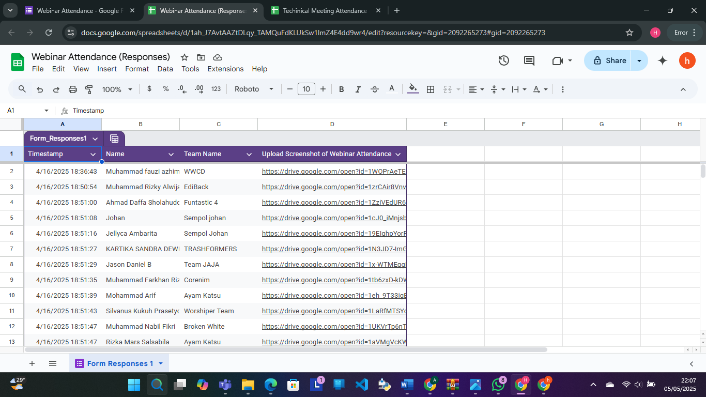Open the Insert menu
Screen dimensions: 706x397
(x=107, y=69)
